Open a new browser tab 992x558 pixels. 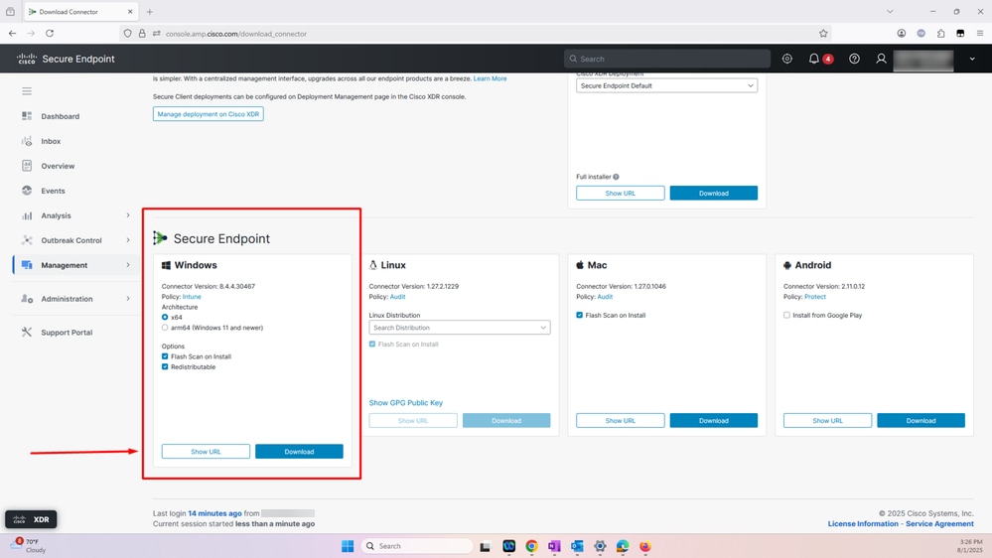coord(149,11)
